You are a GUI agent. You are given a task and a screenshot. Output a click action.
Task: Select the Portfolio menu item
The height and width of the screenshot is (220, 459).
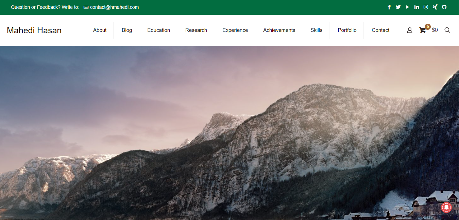pos(347,30)
